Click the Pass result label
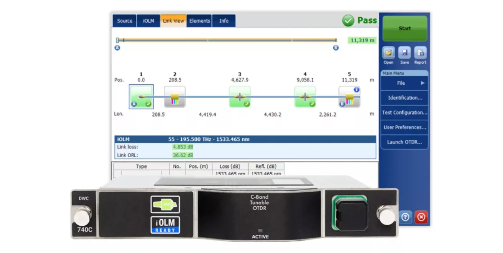The image size is (503, 253). coord(367,20)
